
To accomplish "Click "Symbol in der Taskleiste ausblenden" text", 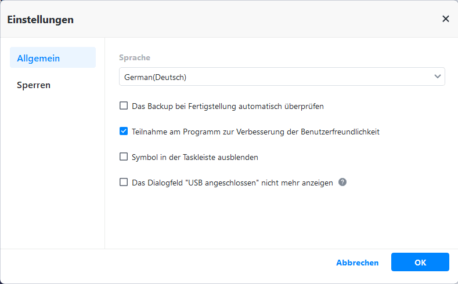I will (195, 157).
